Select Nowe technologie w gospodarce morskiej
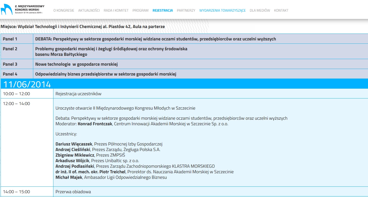 [76, 64]
